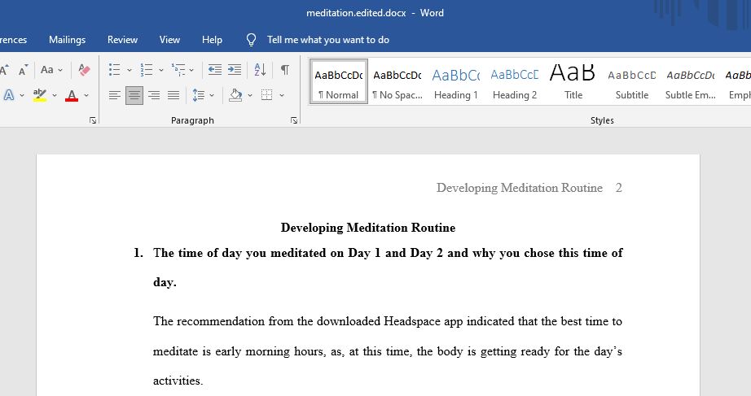
Task: Click the page header running title
Action: coord(519,188)
